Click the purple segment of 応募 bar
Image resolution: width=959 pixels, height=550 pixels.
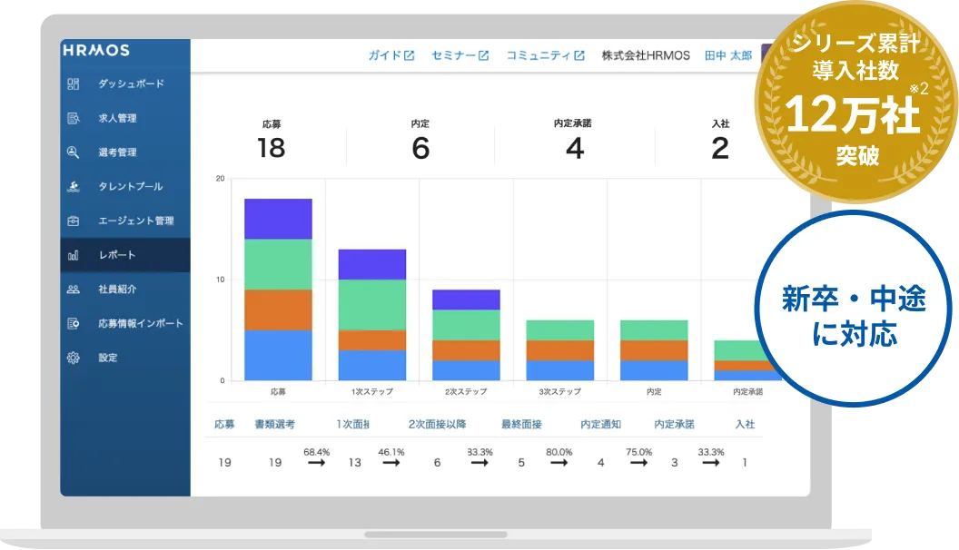[278, 219]
